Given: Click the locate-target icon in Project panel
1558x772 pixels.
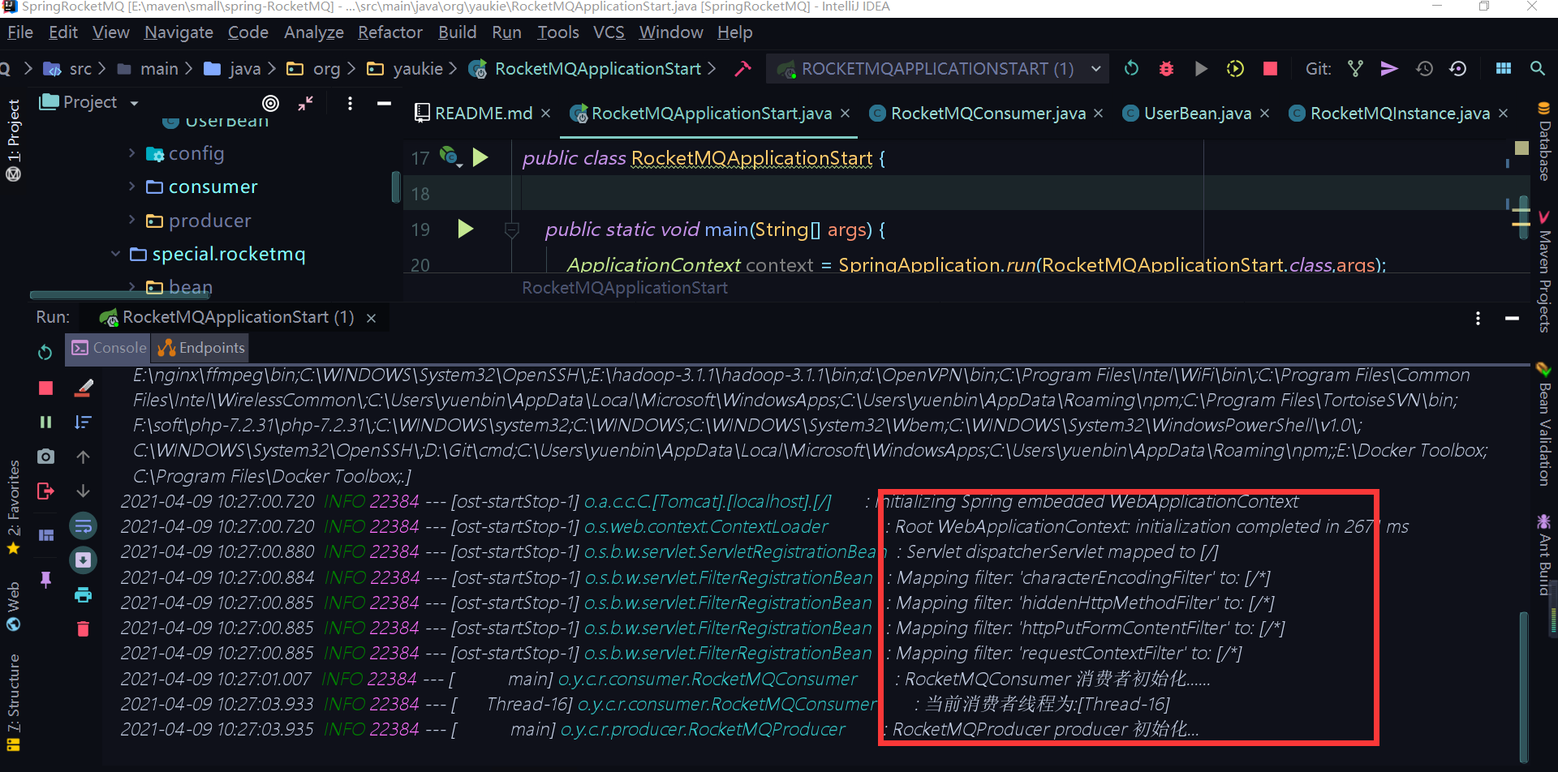Looking at the screenshot, I should click(270, 103).
